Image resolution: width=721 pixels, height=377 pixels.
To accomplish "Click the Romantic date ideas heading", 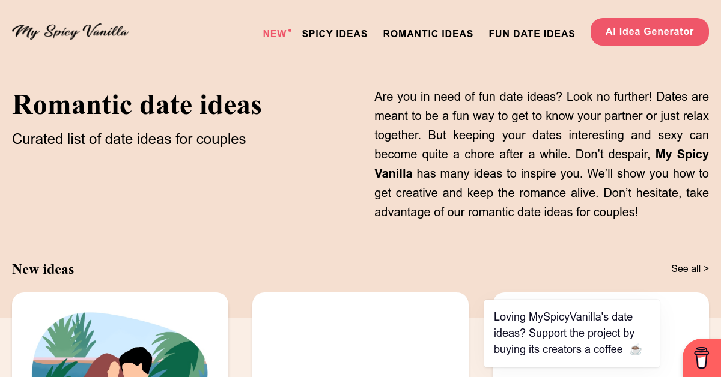I will coord(137,105).
